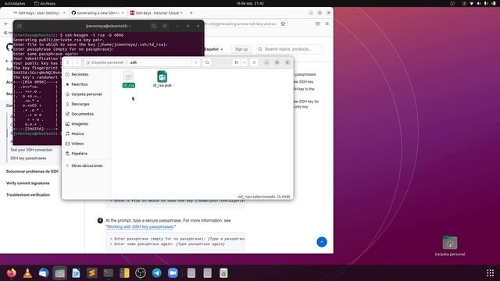
Task: Open Carpeta personal in the Files sidebar
Action: [x=87, y=94]
